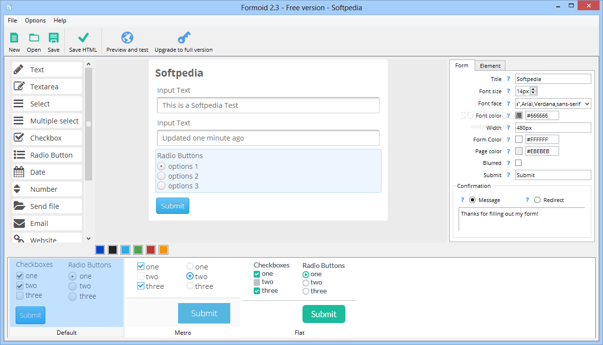Click the Save floppy disk icon

pos(54,38)
